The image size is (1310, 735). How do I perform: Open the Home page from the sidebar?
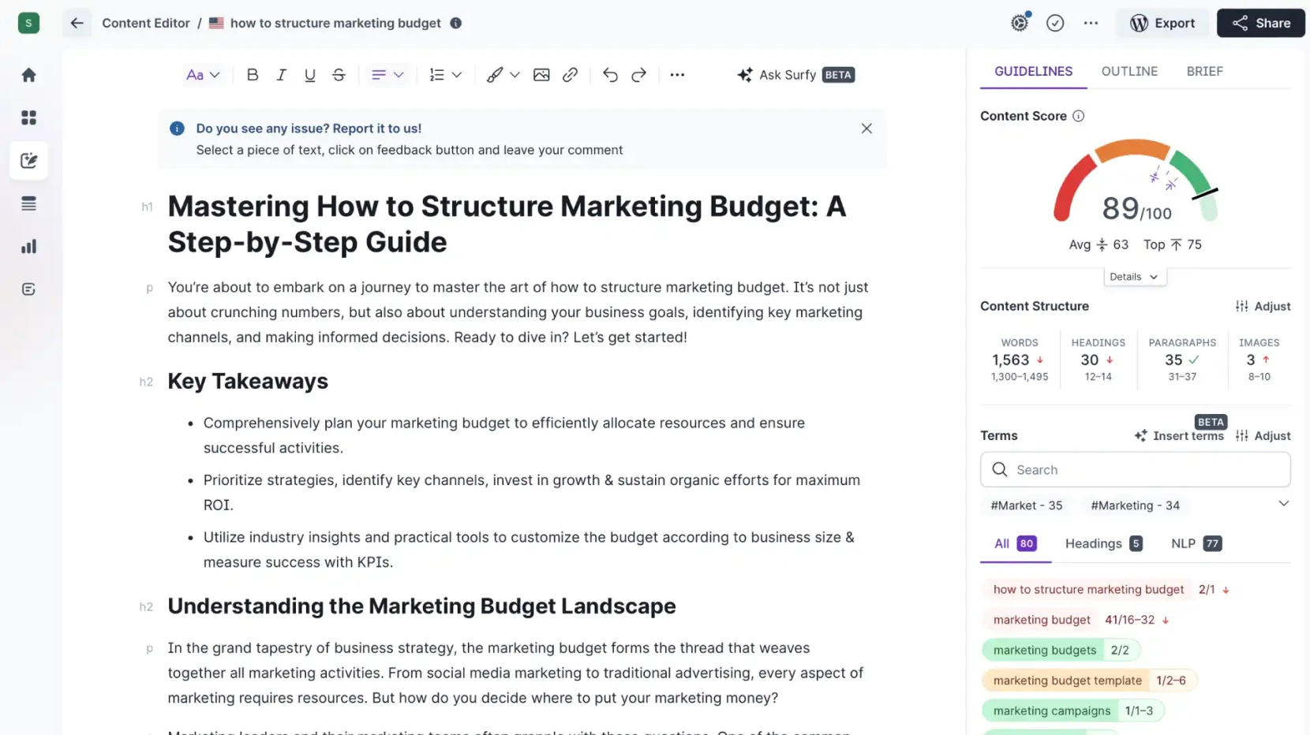pos(28,74)
